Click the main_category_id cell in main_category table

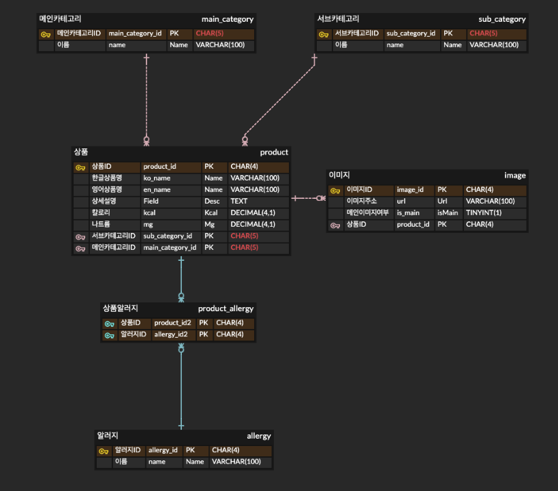(136, 33)
